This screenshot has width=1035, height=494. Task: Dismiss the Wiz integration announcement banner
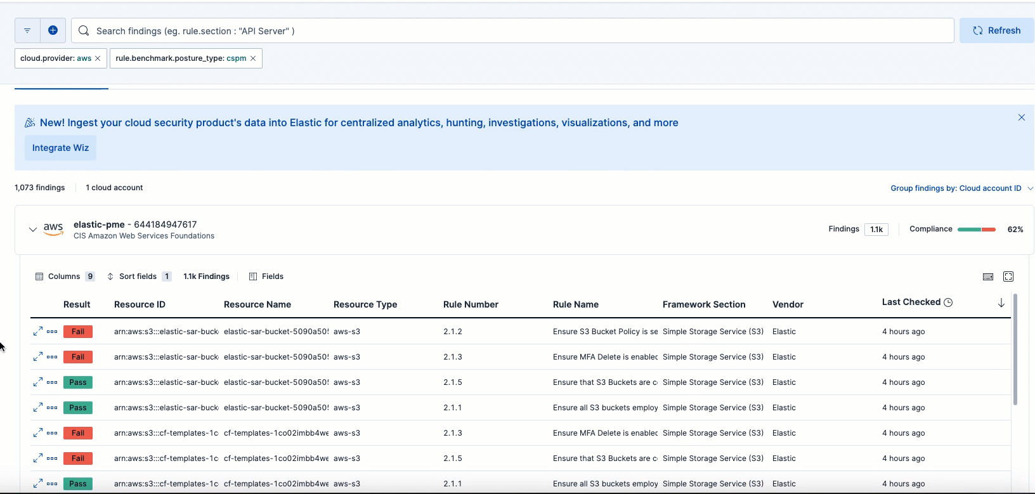[1022, 117]
